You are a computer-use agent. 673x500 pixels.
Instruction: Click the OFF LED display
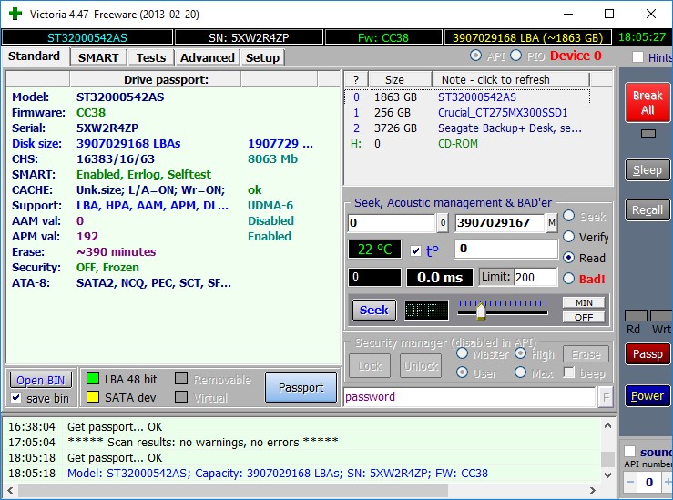click(426, 310)
